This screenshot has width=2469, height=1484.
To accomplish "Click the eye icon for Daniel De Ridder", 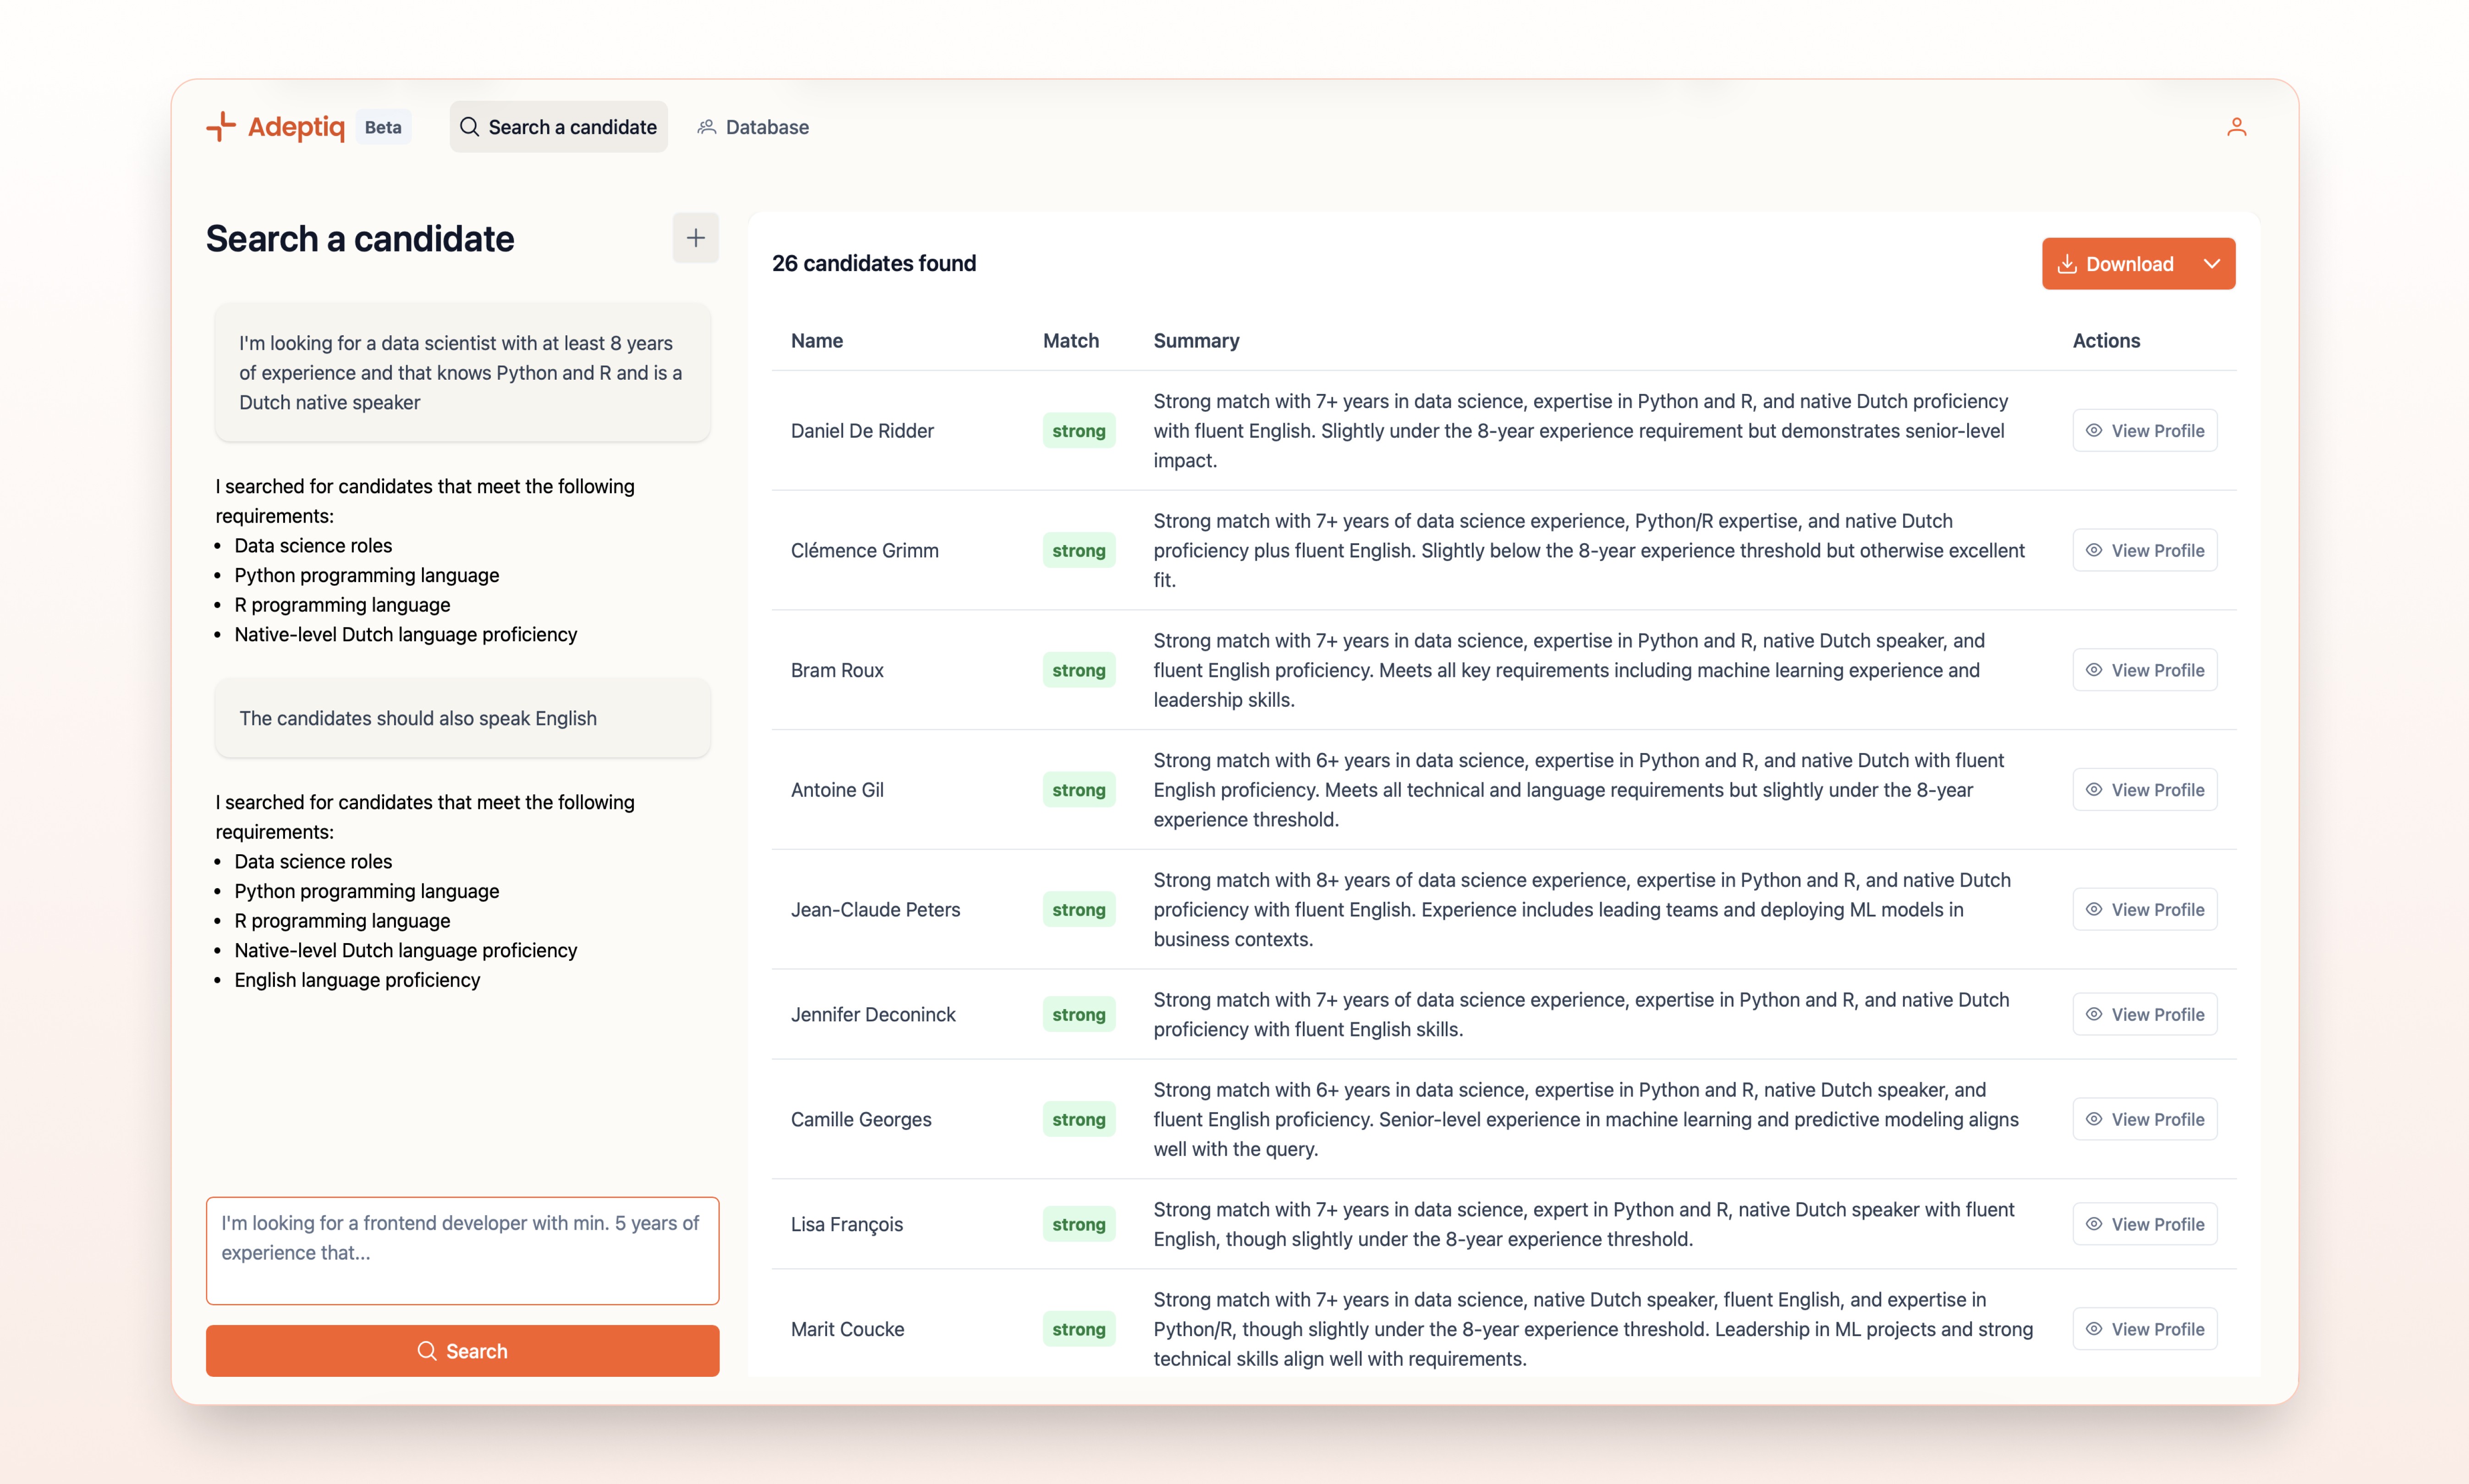I will [2094, 431].
